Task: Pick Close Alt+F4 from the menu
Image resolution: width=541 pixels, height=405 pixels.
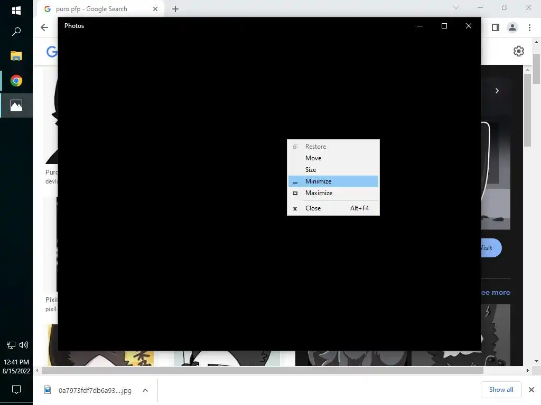Action: tap(333, 208)
